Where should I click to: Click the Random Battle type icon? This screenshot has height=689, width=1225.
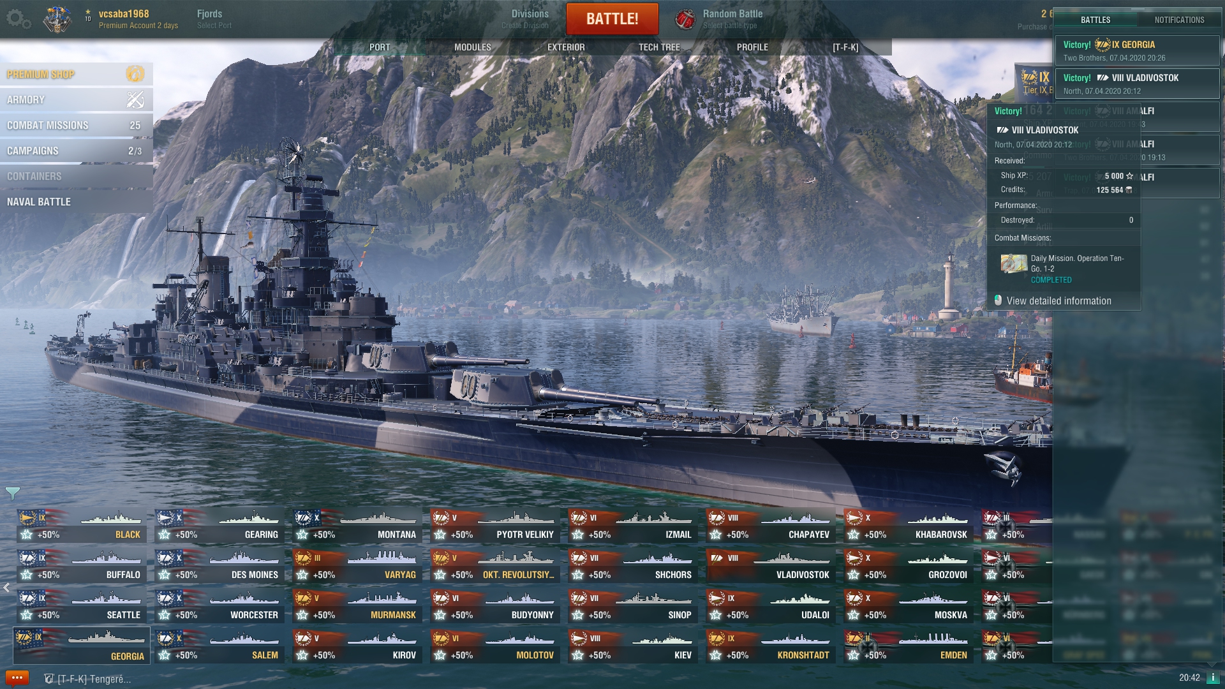685,19
